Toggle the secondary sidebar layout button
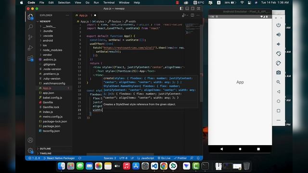The image size is (308, 173). 192,9
